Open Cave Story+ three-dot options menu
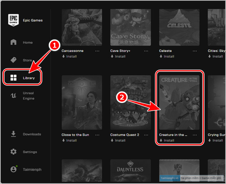The image size is (226, 184). click(x=146, y=51)
